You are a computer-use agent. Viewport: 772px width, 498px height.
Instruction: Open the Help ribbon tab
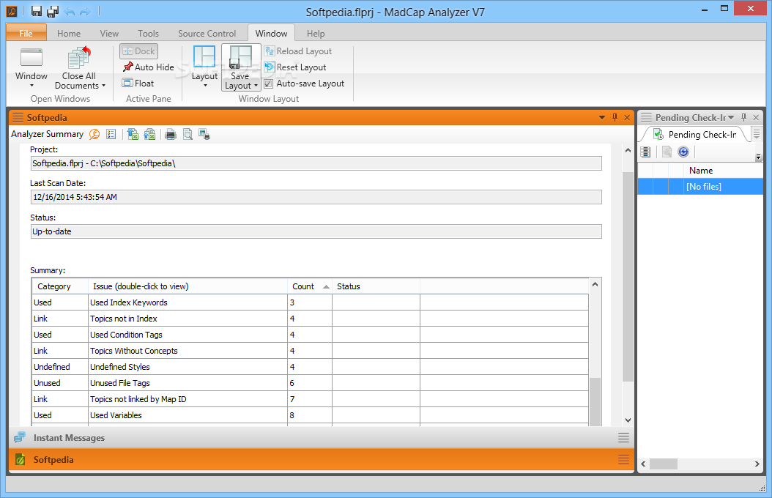pyautogui.click(x=316, y=34)
